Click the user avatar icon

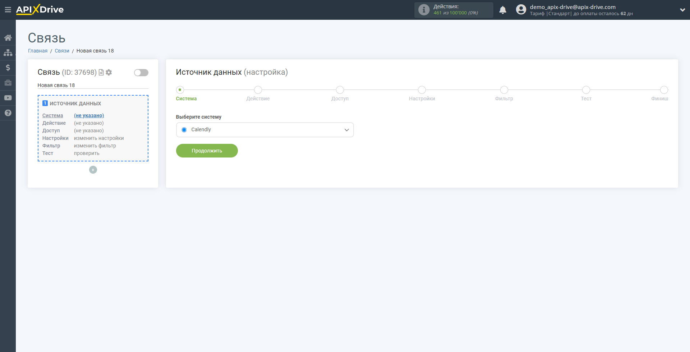tap(521, 10)
